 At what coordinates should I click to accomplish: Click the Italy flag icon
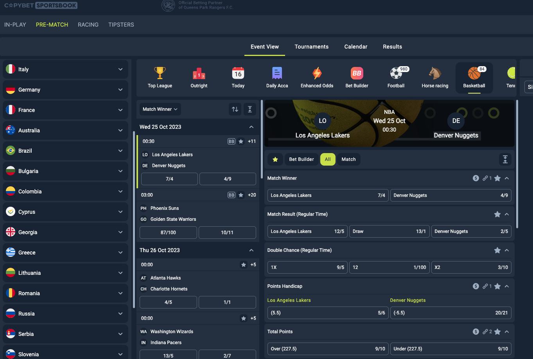11,69
